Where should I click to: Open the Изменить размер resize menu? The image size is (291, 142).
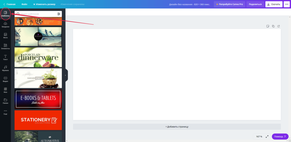[x=44, y=4]
